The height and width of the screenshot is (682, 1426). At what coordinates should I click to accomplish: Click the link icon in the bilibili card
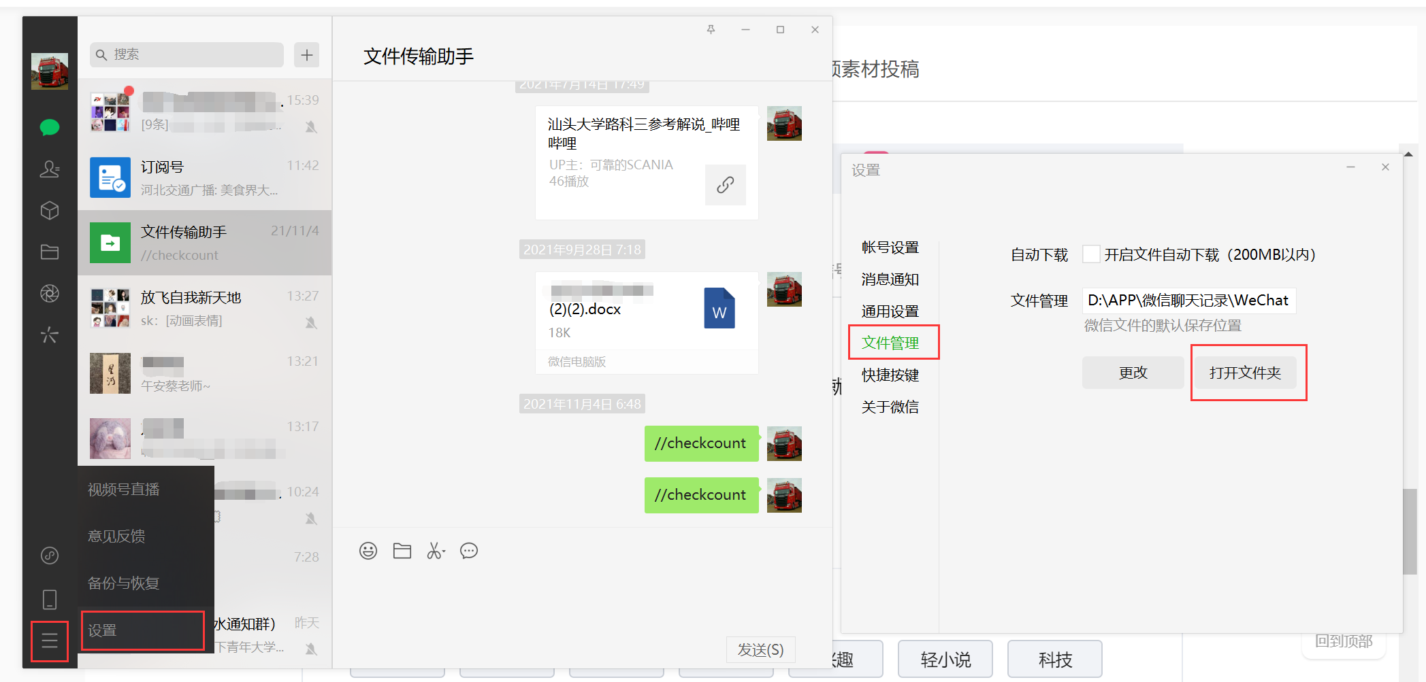726,184
